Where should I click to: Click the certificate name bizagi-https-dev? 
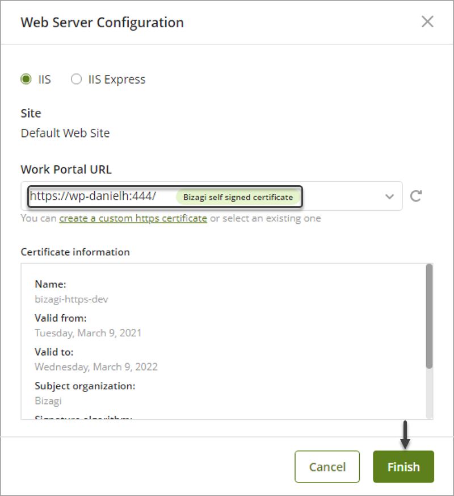point(72,299)
